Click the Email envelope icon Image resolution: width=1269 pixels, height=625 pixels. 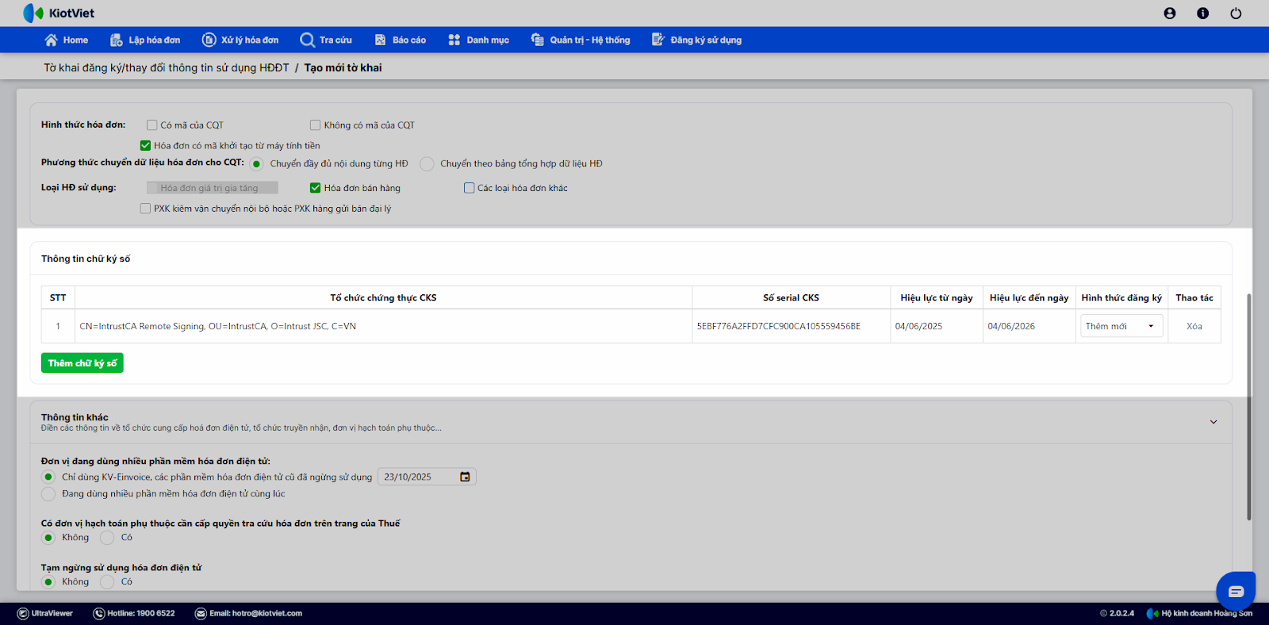[x=201, y=613]
